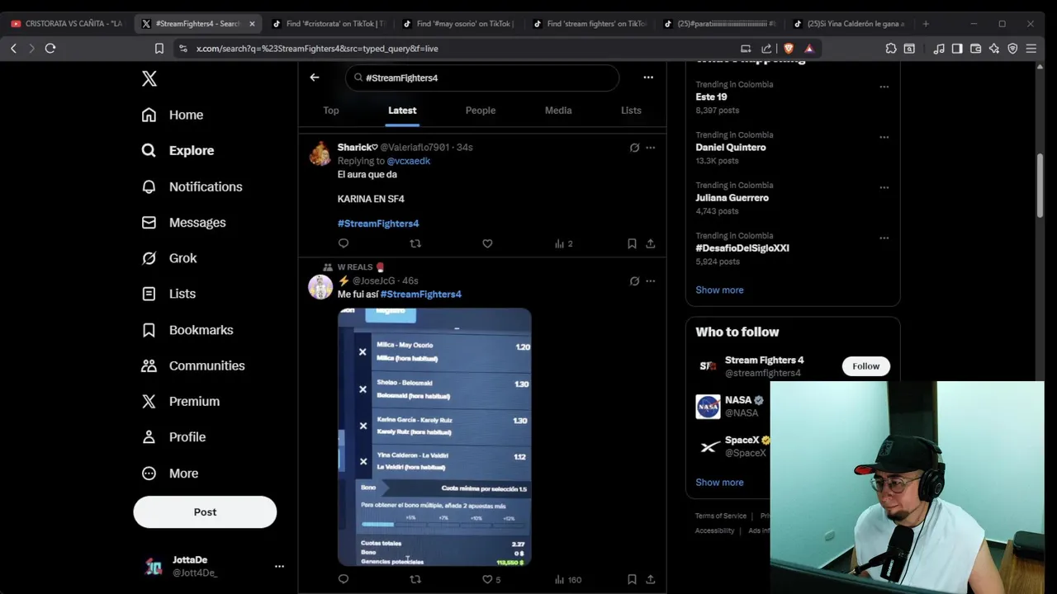The height and width of the screenshot is (594, 1057).
Task: View analytics on Sharick's post
Action: (x=563, y=243)
